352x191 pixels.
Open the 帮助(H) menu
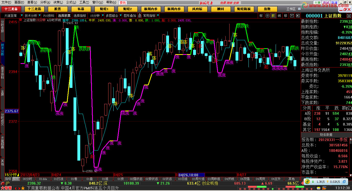click(111, 2)
